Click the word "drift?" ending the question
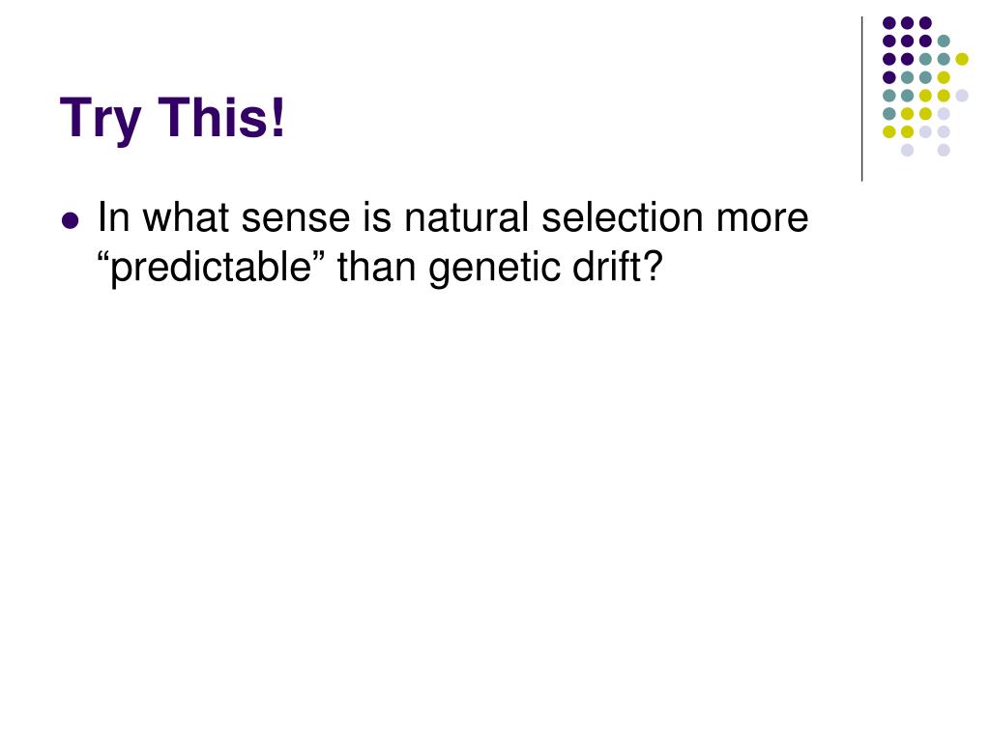The image size is (990, 742). point(618,267)
